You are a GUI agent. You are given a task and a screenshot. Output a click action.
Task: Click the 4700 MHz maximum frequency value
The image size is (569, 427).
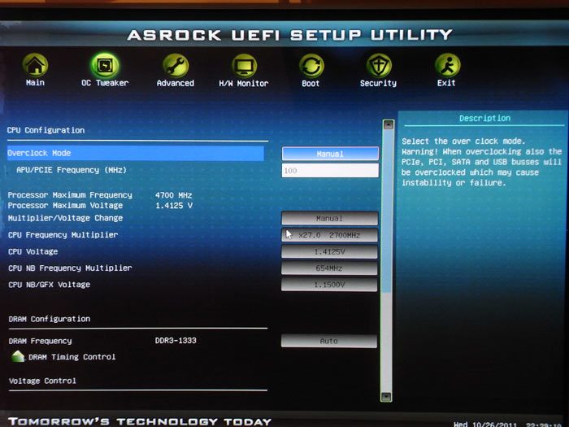(173, 195)
